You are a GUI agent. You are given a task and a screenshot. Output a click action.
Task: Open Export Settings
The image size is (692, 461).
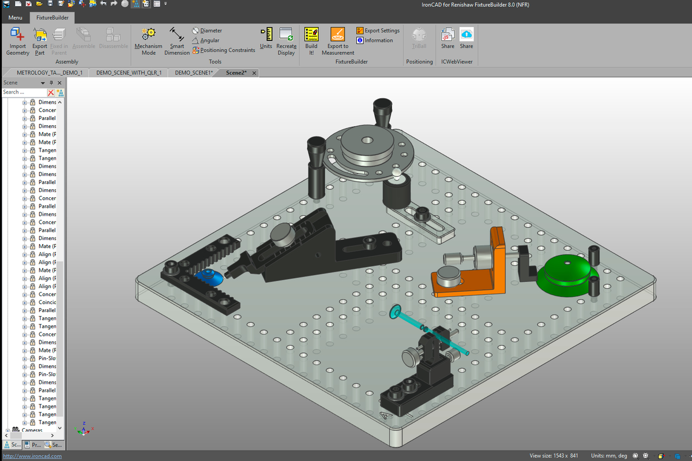(x=378, y=31)
